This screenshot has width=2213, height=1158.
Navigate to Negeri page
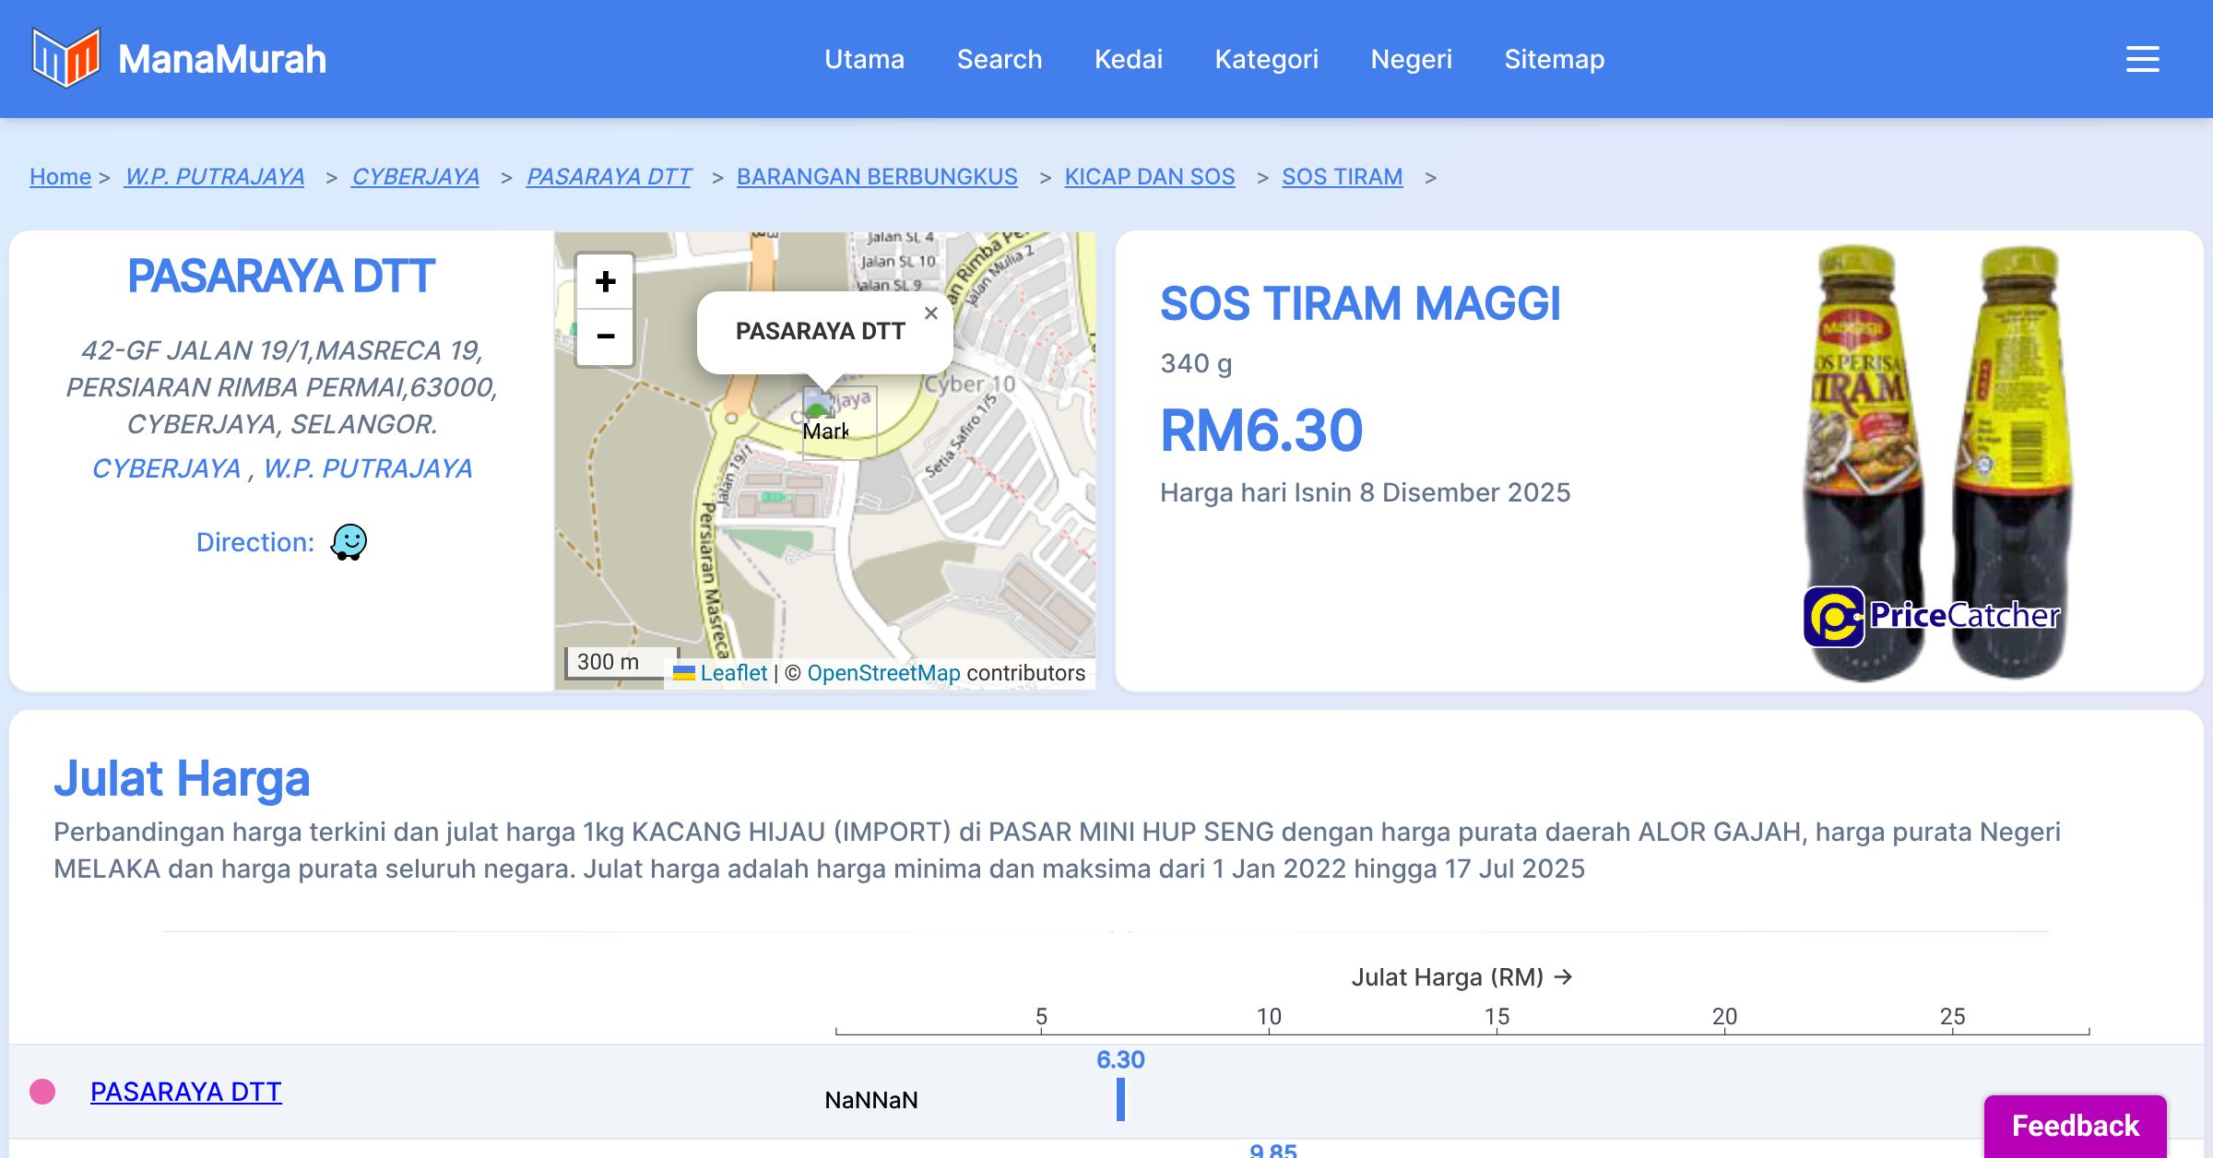click(1411, 59)
